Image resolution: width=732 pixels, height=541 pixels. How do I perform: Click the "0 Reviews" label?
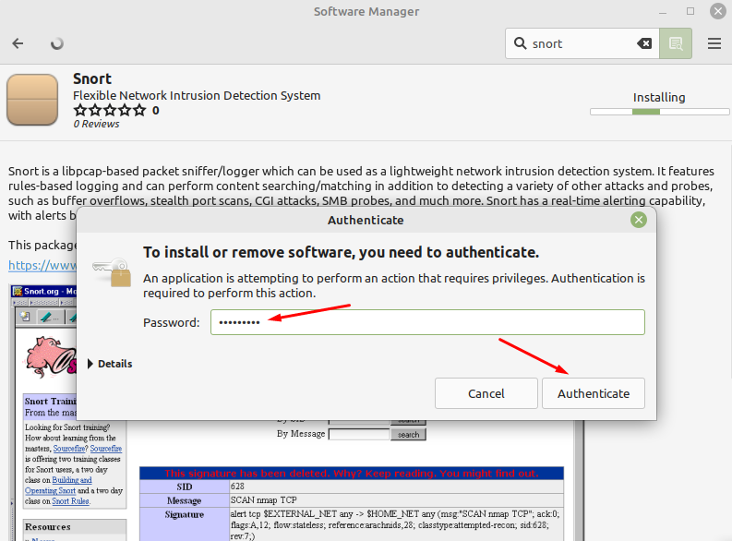(x=96, y=124)
